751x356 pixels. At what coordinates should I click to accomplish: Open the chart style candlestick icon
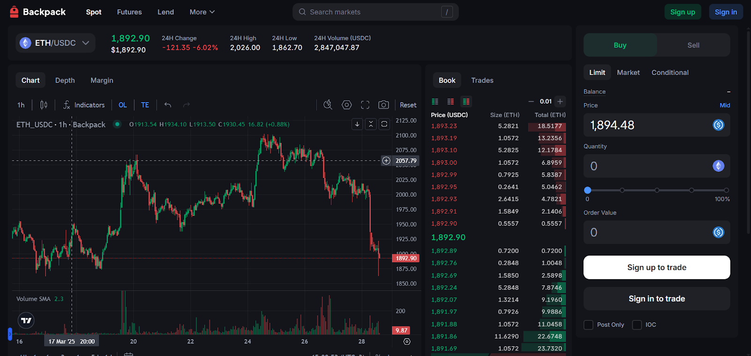point(44,105)
